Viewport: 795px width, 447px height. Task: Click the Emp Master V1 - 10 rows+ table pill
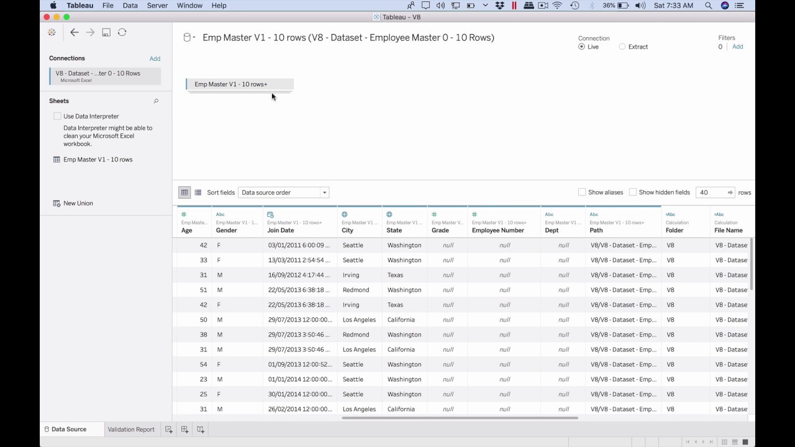pyautogui.click(x=240, y=84)
